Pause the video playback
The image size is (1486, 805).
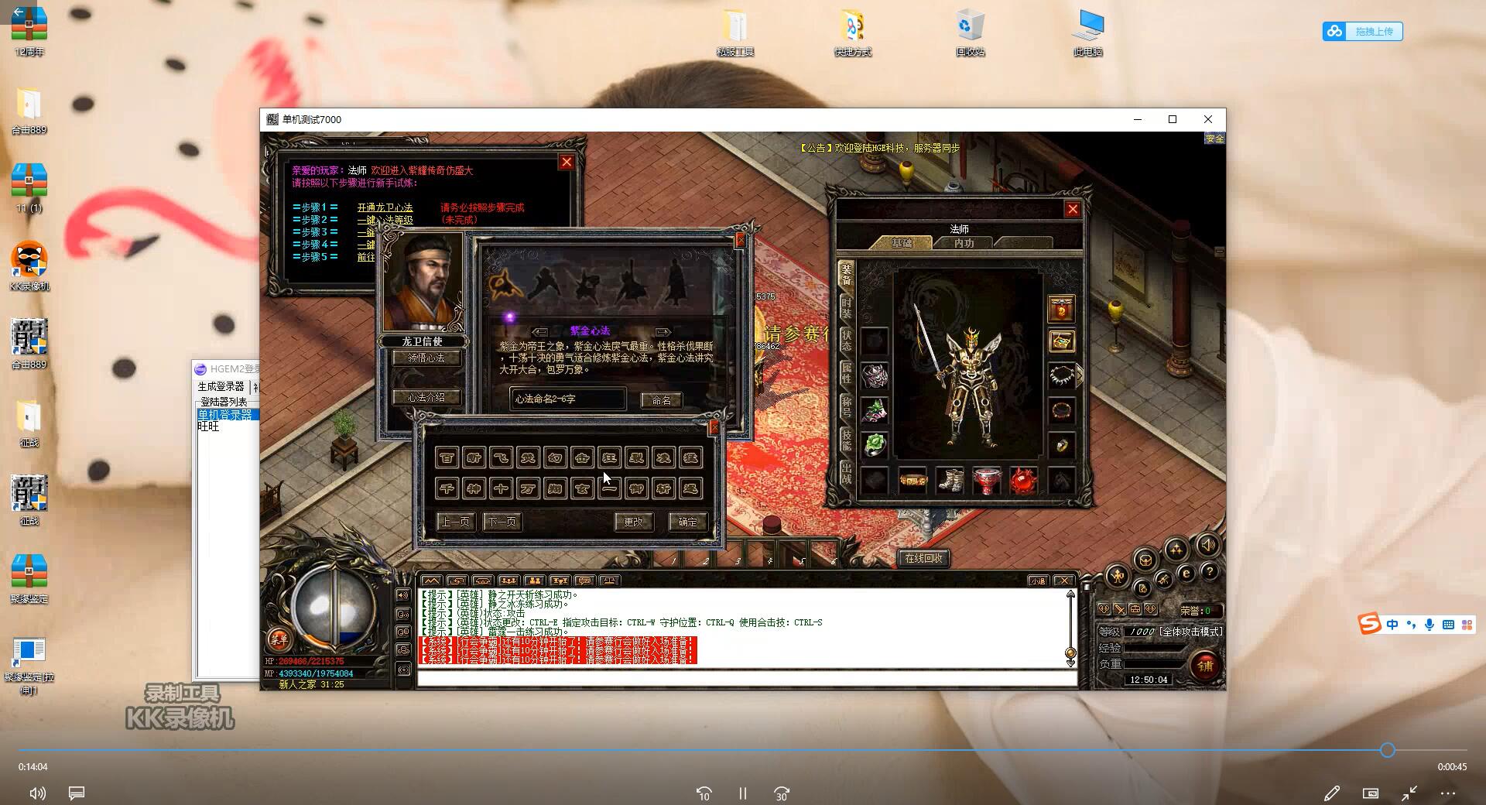click(742, 793)
